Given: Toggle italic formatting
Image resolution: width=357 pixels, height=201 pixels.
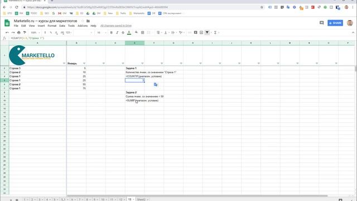Looking at the screenshot, I should click(x=117, y=32).
